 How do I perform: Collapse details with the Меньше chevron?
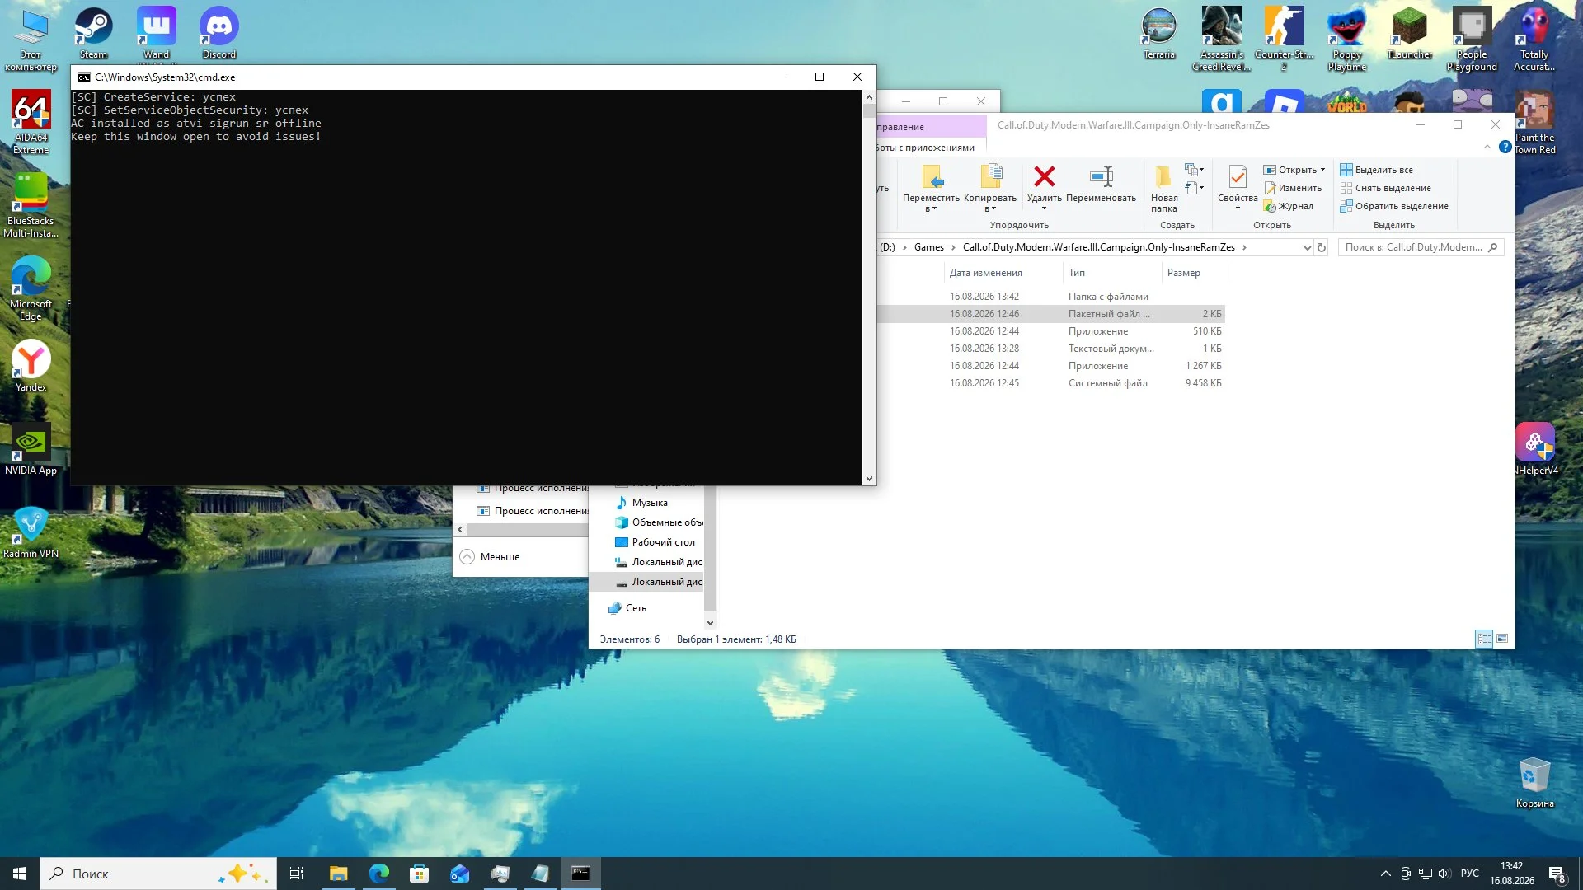coord(467,556)
